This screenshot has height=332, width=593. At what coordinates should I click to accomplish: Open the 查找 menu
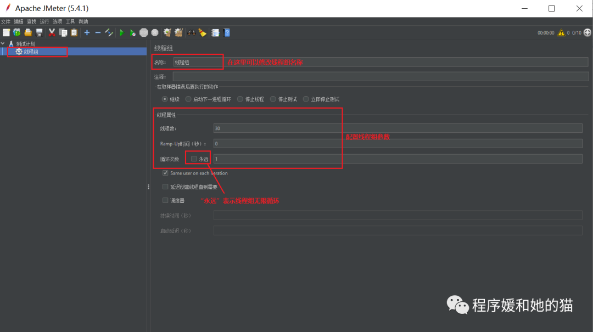pos(31,21)
